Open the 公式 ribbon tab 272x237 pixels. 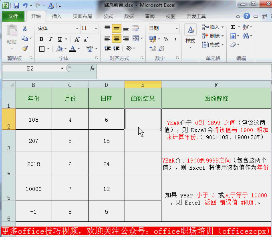(108, 16)
